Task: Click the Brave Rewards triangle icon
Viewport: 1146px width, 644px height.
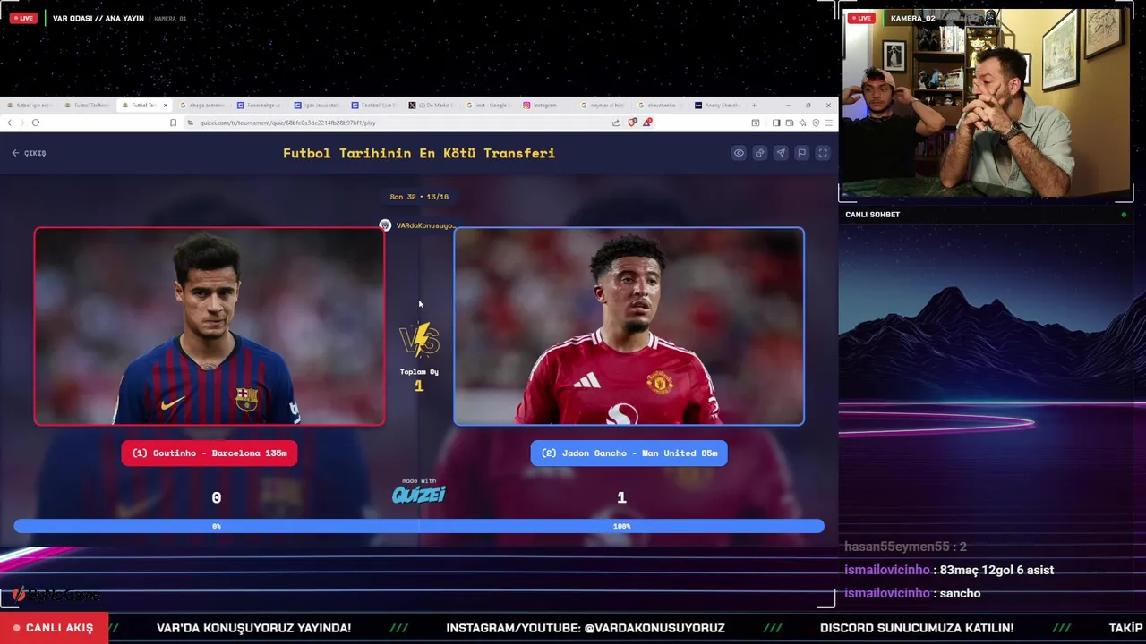Action: (646, 123)
